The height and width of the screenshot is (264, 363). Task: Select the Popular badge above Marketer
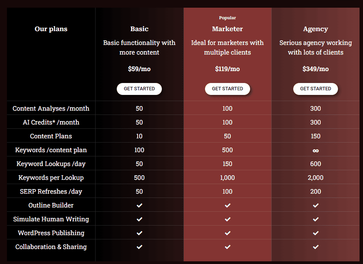pyautogui.click(x=227, y=18)
